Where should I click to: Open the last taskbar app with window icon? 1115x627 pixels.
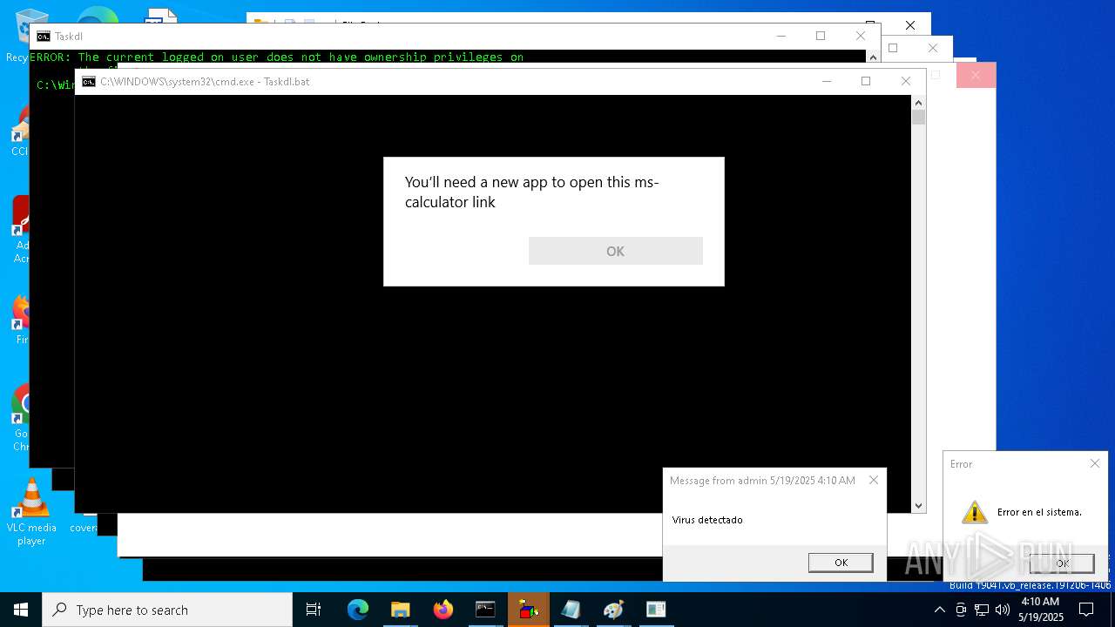pyautogui.click(x=656, y=610)
